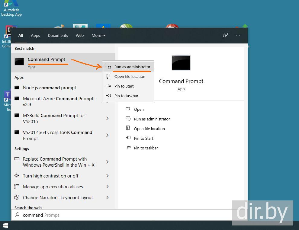Choose Pin to taskbar in context menu

[x=126, y=96]
